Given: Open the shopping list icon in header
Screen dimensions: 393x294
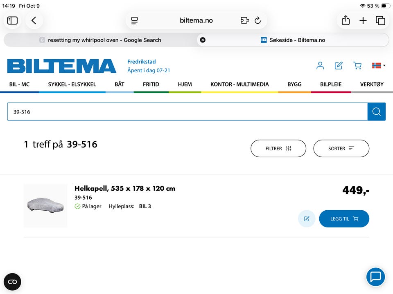Looking at the screenshot, I should [339, 66].
